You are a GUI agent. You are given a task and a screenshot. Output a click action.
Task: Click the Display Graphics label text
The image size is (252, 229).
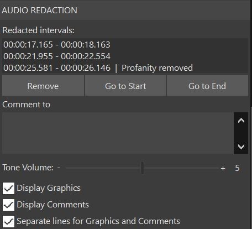[x=49, y=189]
